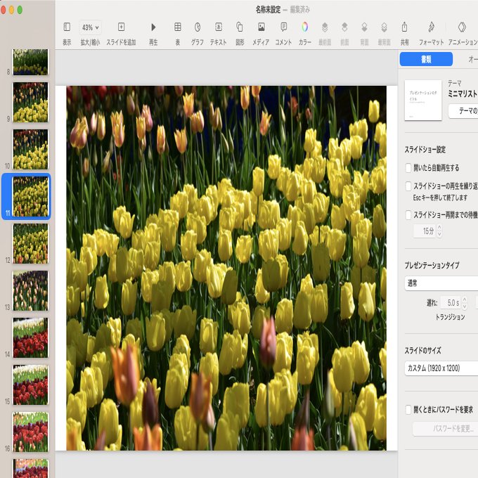478x478 pixels.
Task: Check 開くときにパスワードを要求 option
Action: pyautogui.click(x=408, y=409)
